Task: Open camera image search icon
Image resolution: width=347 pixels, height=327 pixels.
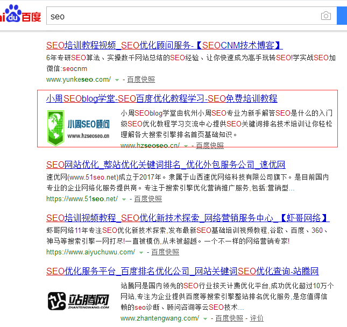Action: [x=326, y=16]
